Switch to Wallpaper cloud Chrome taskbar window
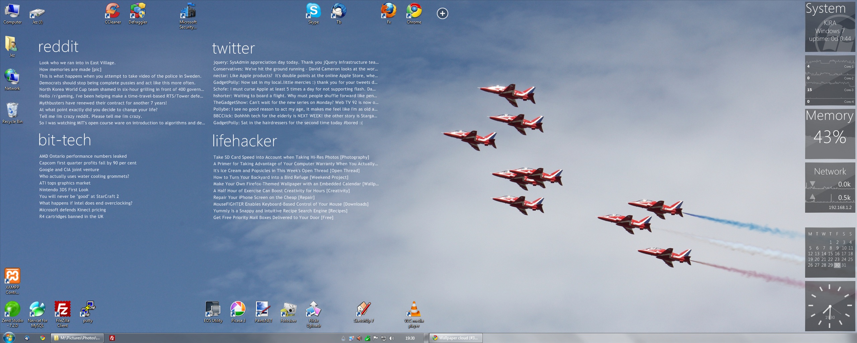 (x=456, y=338)
